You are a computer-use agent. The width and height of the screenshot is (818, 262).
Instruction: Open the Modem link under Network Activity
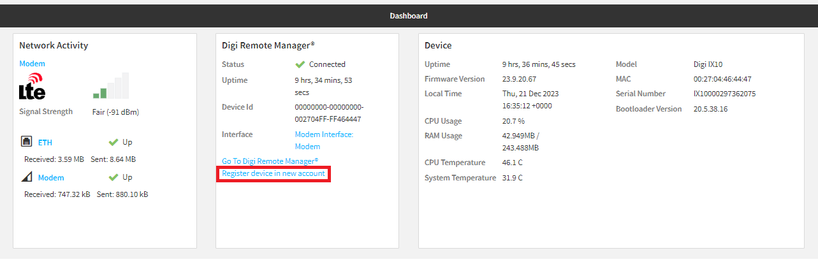click(x=32, y=64)
